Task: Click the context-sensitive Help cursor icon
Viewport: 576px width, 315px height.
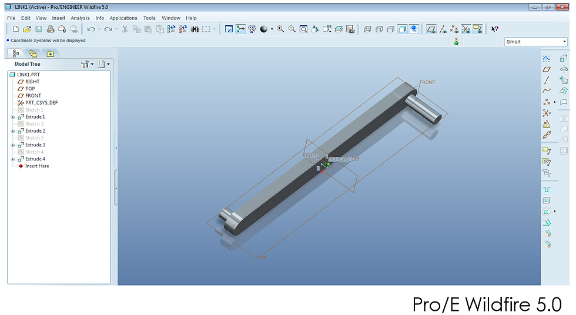Action: (495, 29)
